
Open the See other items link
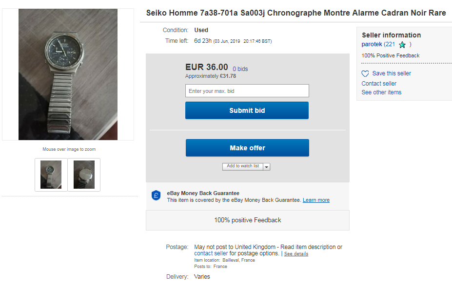point(381,92)
